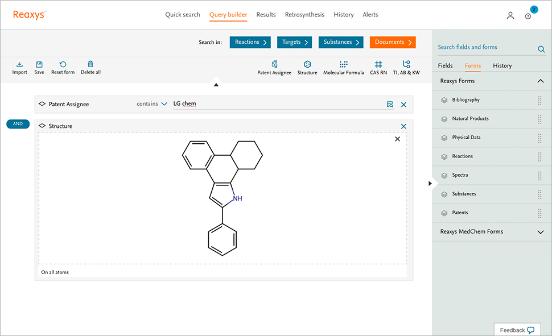Screen dimensions: 552x336
Task: Collapse the Reaxys Forms section
Action: [539, 81]
